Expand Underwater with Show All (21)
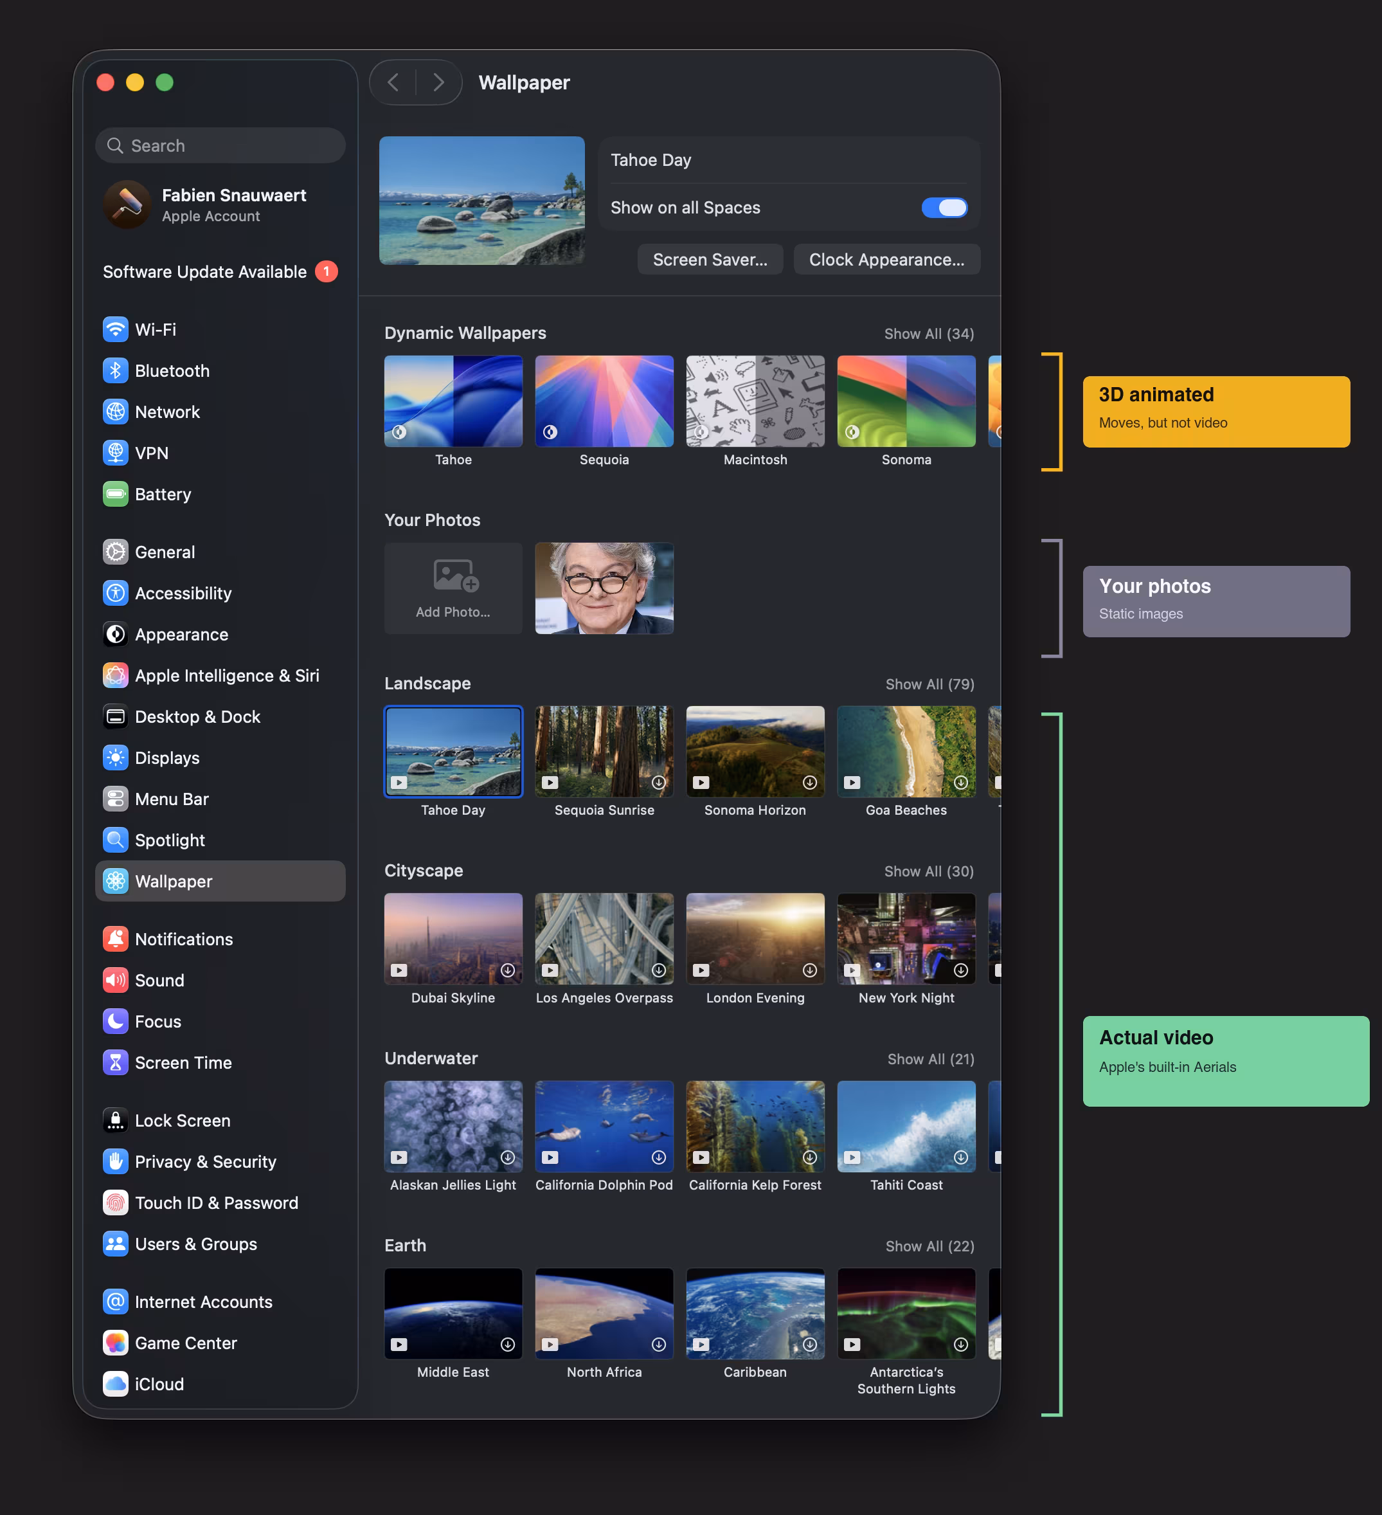Screen dimensions: 1382x1515 coord(931,1060)
